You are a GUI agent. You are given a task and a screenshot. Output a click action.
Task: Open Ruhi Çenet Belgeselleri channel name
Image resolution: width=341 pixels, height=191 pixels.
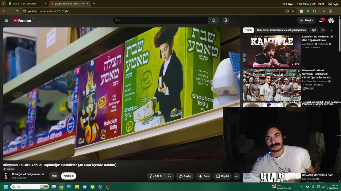27,174
